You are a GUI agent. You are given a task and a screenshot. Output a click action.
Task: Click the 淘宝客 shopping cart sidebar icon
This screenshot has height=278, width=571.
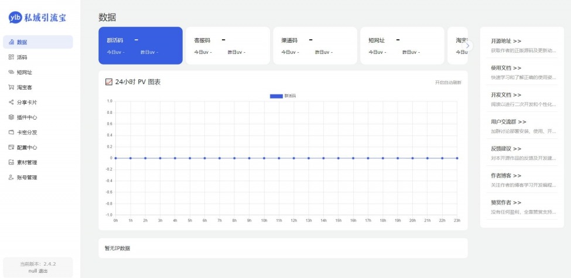tap(11, 87)
